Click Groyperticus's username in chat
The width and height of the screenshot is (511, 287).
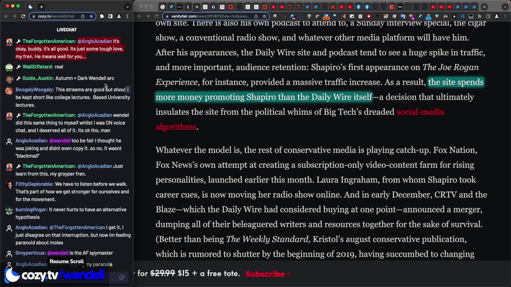click(x=30, y=253)
